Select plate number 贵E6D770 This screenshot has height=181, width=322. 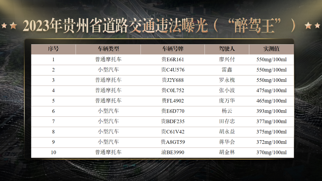[173, 111]
